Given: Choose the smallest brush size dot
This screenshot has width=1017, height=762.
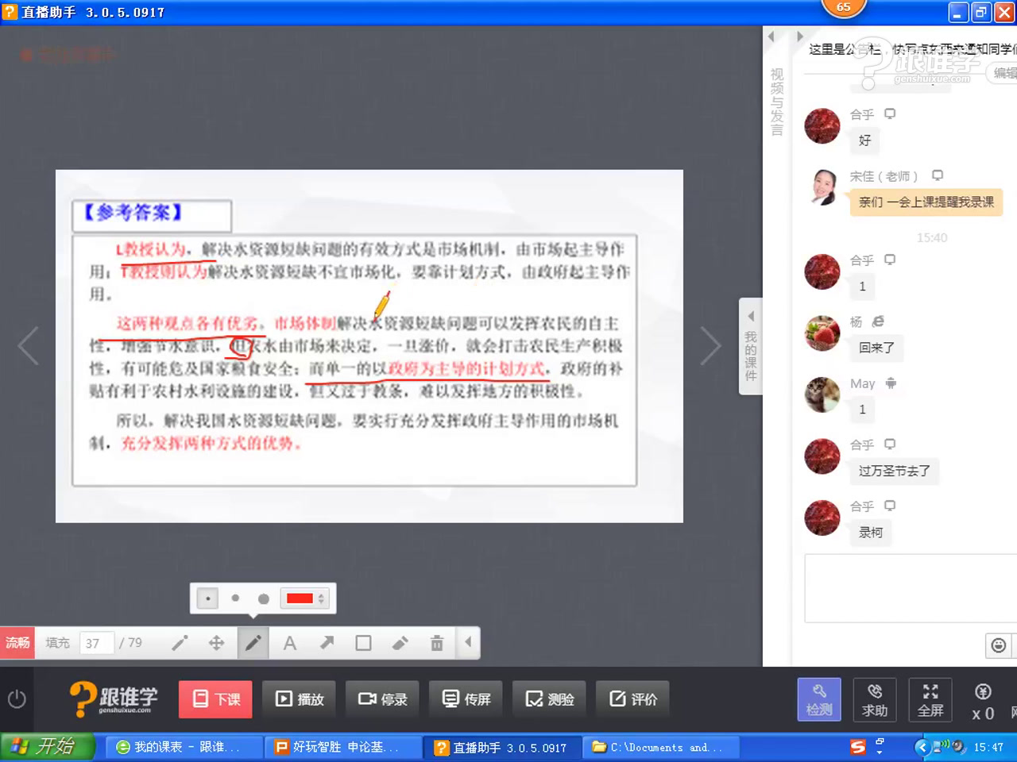Looking at the screenshot, I should tap(207, 598).
